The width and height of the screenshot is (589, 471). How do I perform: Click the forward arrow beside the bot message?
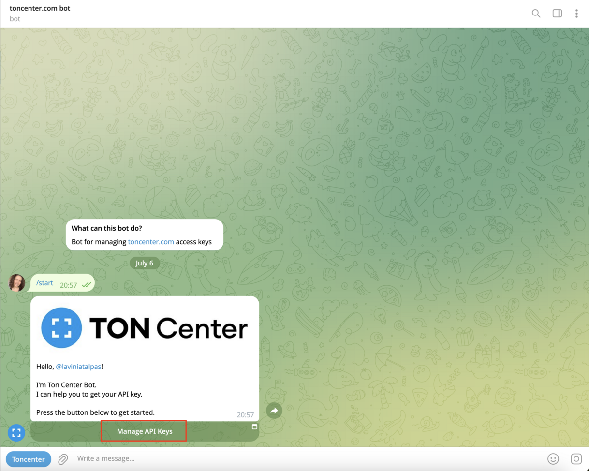pos(274,411)
